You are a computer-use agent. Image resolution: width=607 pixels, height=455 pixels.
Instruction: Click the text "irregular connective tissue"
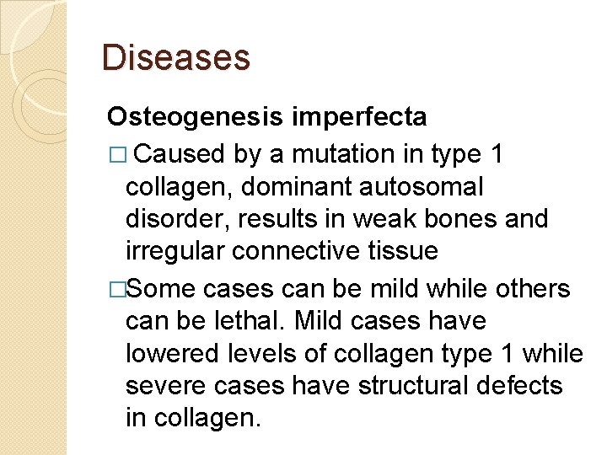click(x=282, y=250)
